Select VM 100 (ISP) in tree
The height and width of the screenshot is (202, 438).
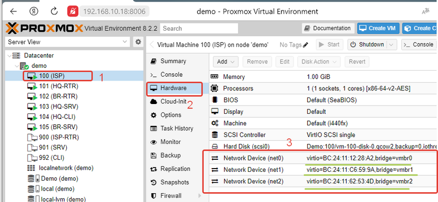coord(74,76)
